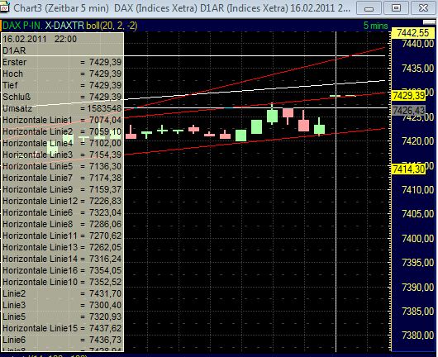Maximize the Chart3 chart window

click(396, 8)
